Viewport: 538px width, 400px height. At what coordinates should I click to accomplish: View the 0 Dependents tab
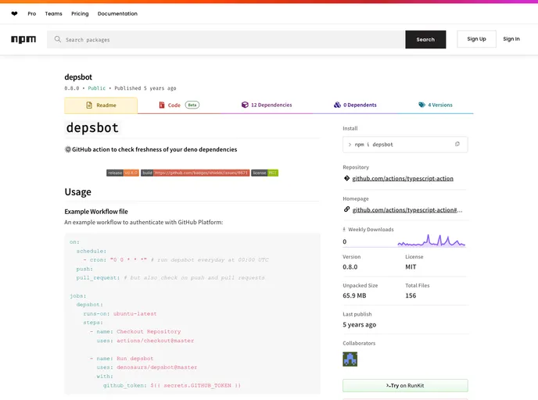click(x=355, y=105)
